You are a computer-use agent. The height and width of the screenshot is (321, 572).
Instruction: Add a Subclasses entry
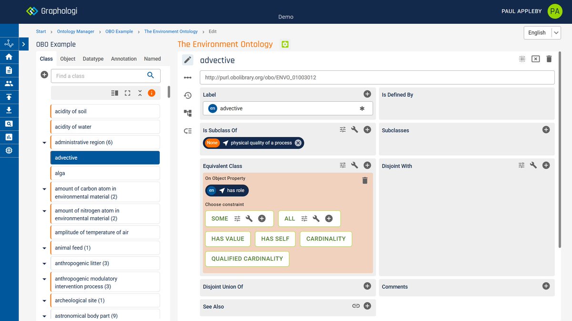546,129
